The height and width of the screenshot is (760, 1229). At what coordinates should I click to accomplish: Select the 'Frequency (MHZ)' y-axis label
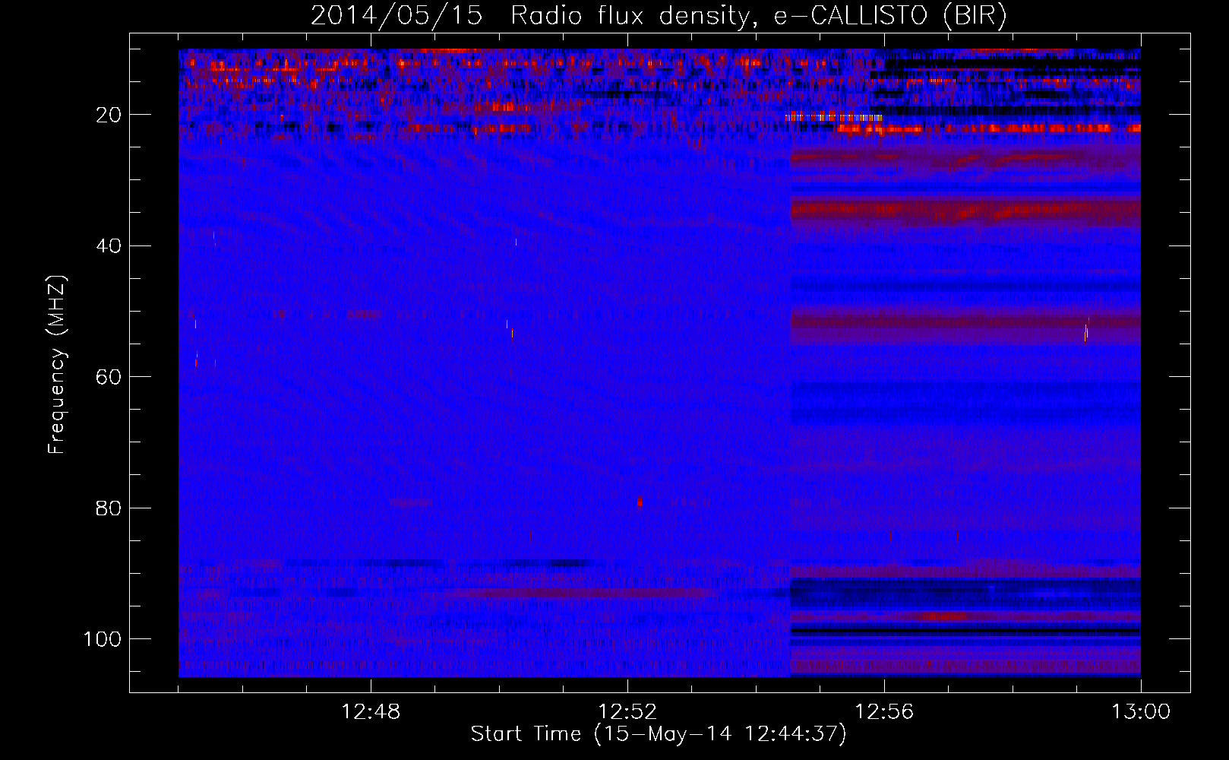(x=57, y=365)
